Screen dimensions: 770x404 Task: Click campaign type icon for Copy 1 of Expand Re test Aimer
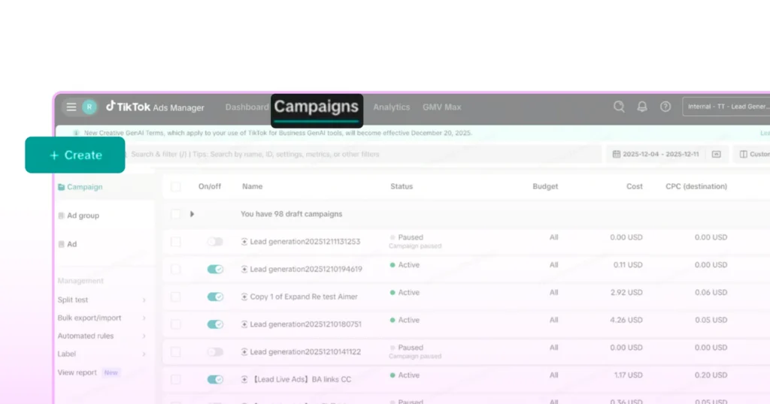pyautogui.click(x=244, y=297)
